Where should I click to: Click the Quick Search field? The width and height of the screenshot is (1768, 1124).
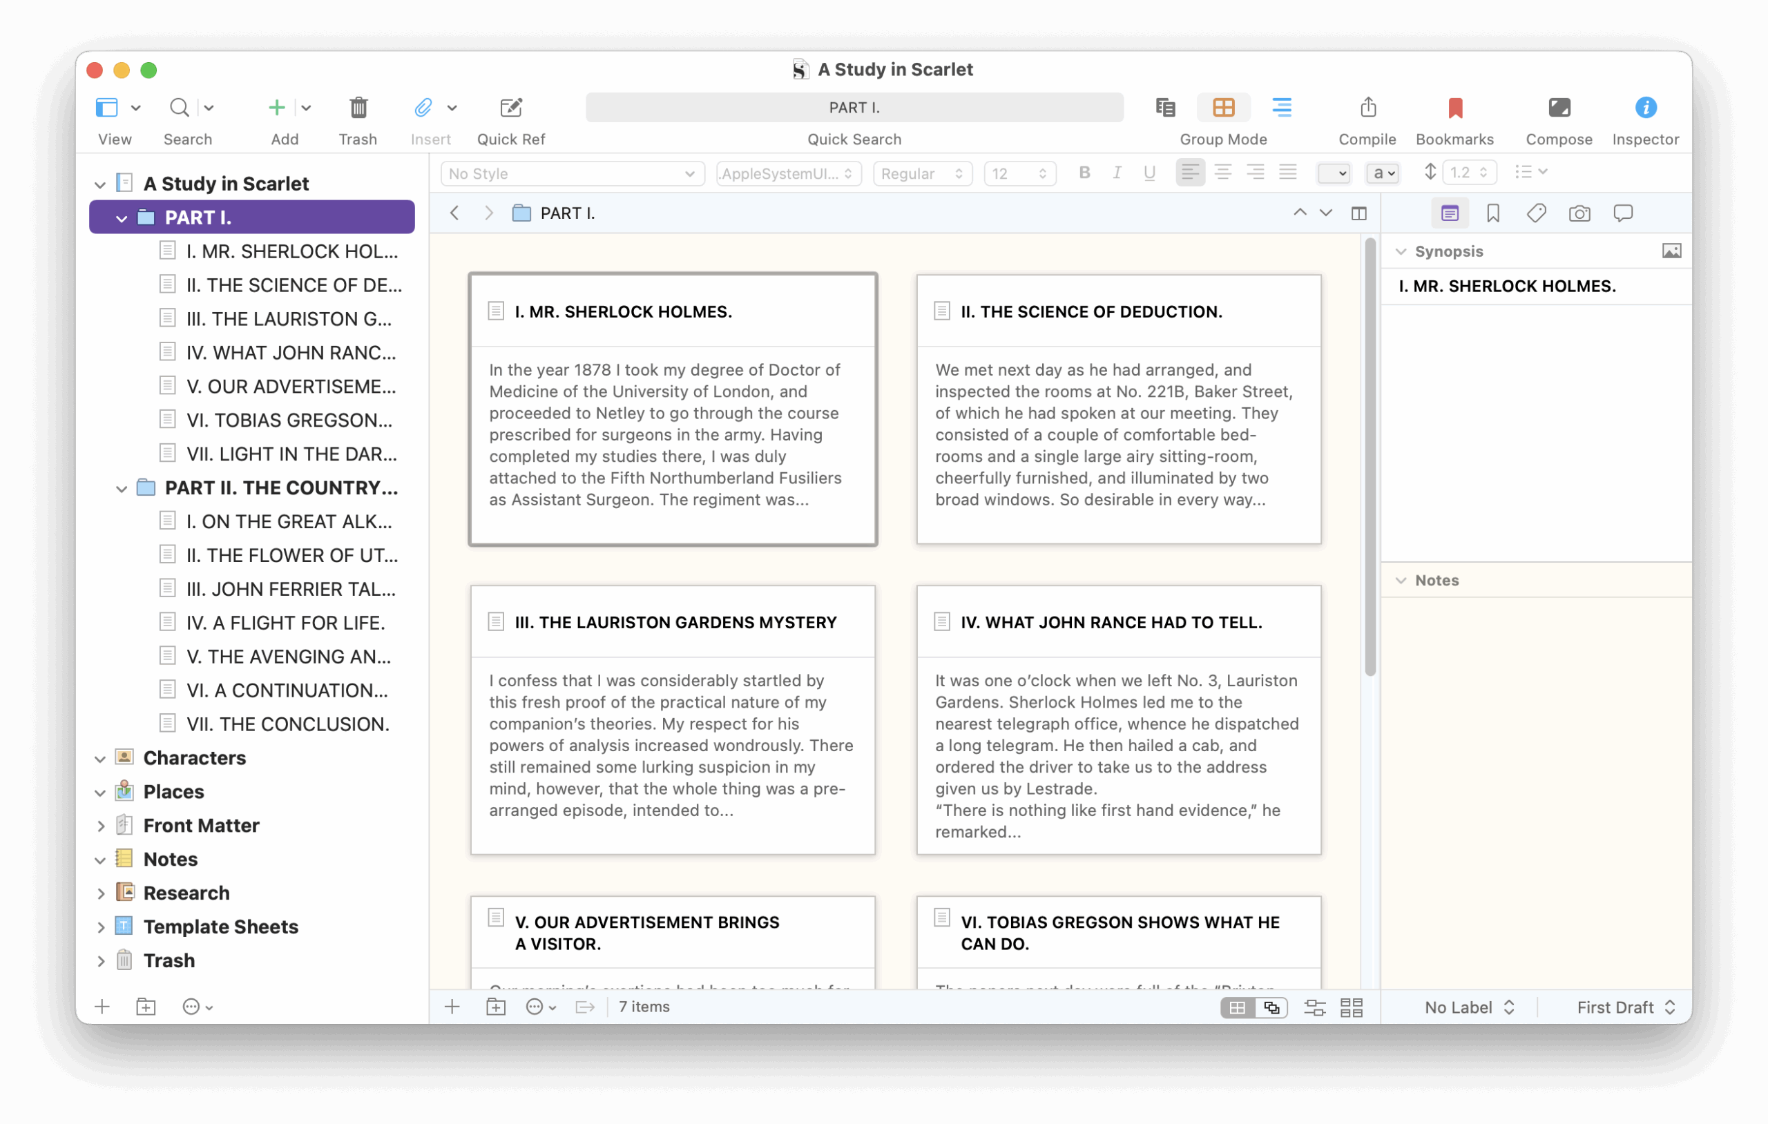(854, 108)
